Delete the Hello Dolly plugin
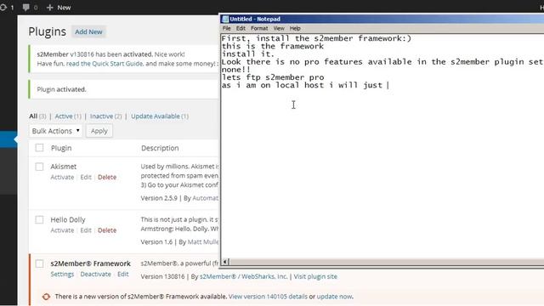Viewport: 544px width, 306px height. 107,230
